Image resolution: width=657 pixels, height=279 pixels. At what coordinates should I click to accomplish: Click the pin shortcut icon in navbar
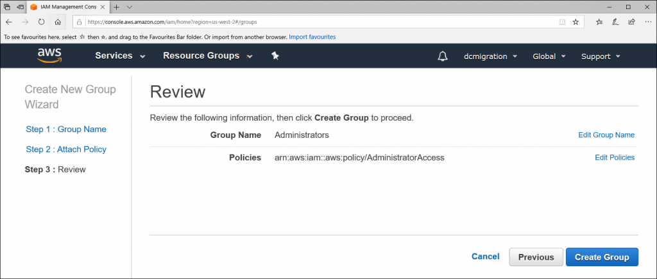(275, 56)
